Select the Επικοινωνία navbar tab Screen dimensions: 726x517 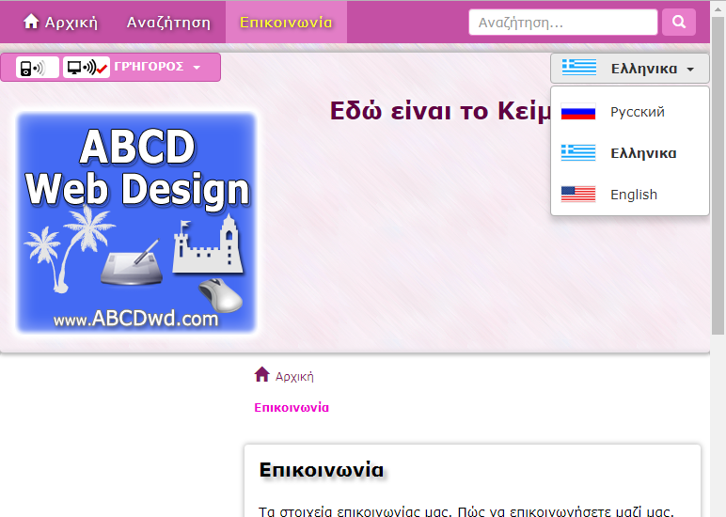(286, 23)
